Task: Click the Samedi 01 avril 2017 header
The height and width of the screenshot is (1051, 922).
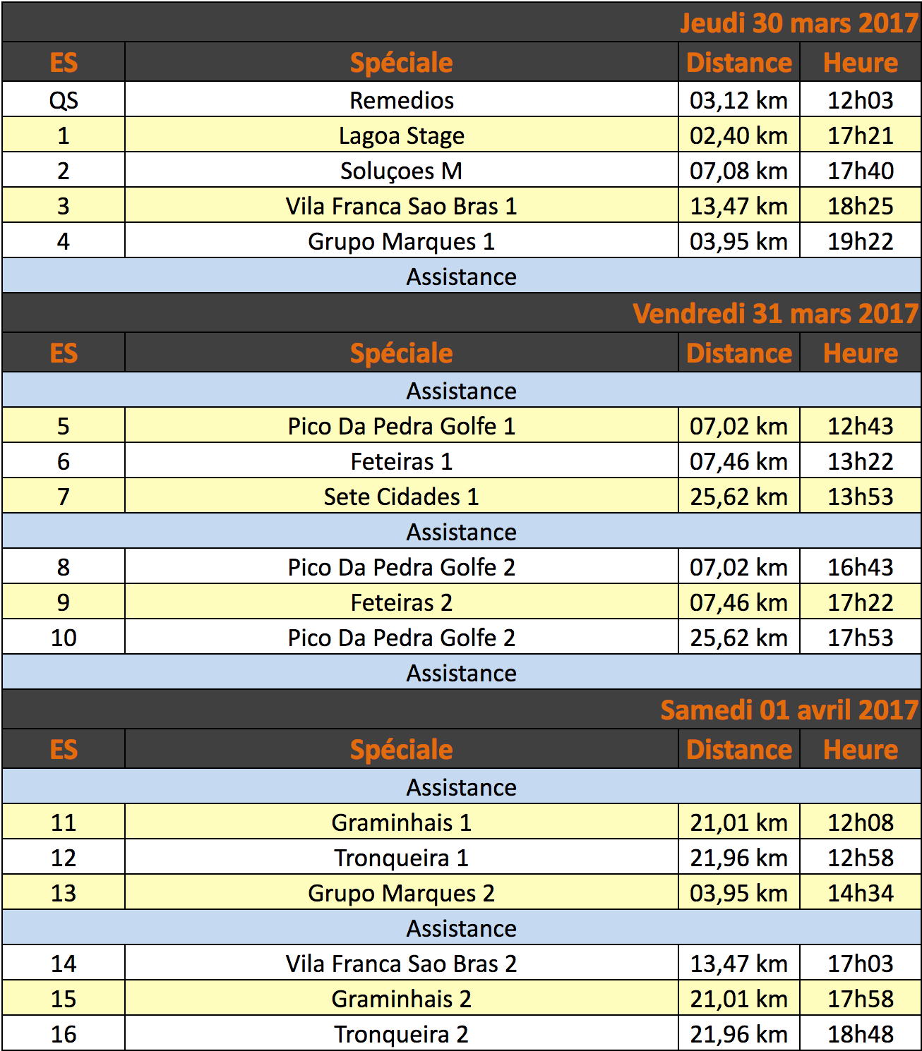Action: coord(789,710)
